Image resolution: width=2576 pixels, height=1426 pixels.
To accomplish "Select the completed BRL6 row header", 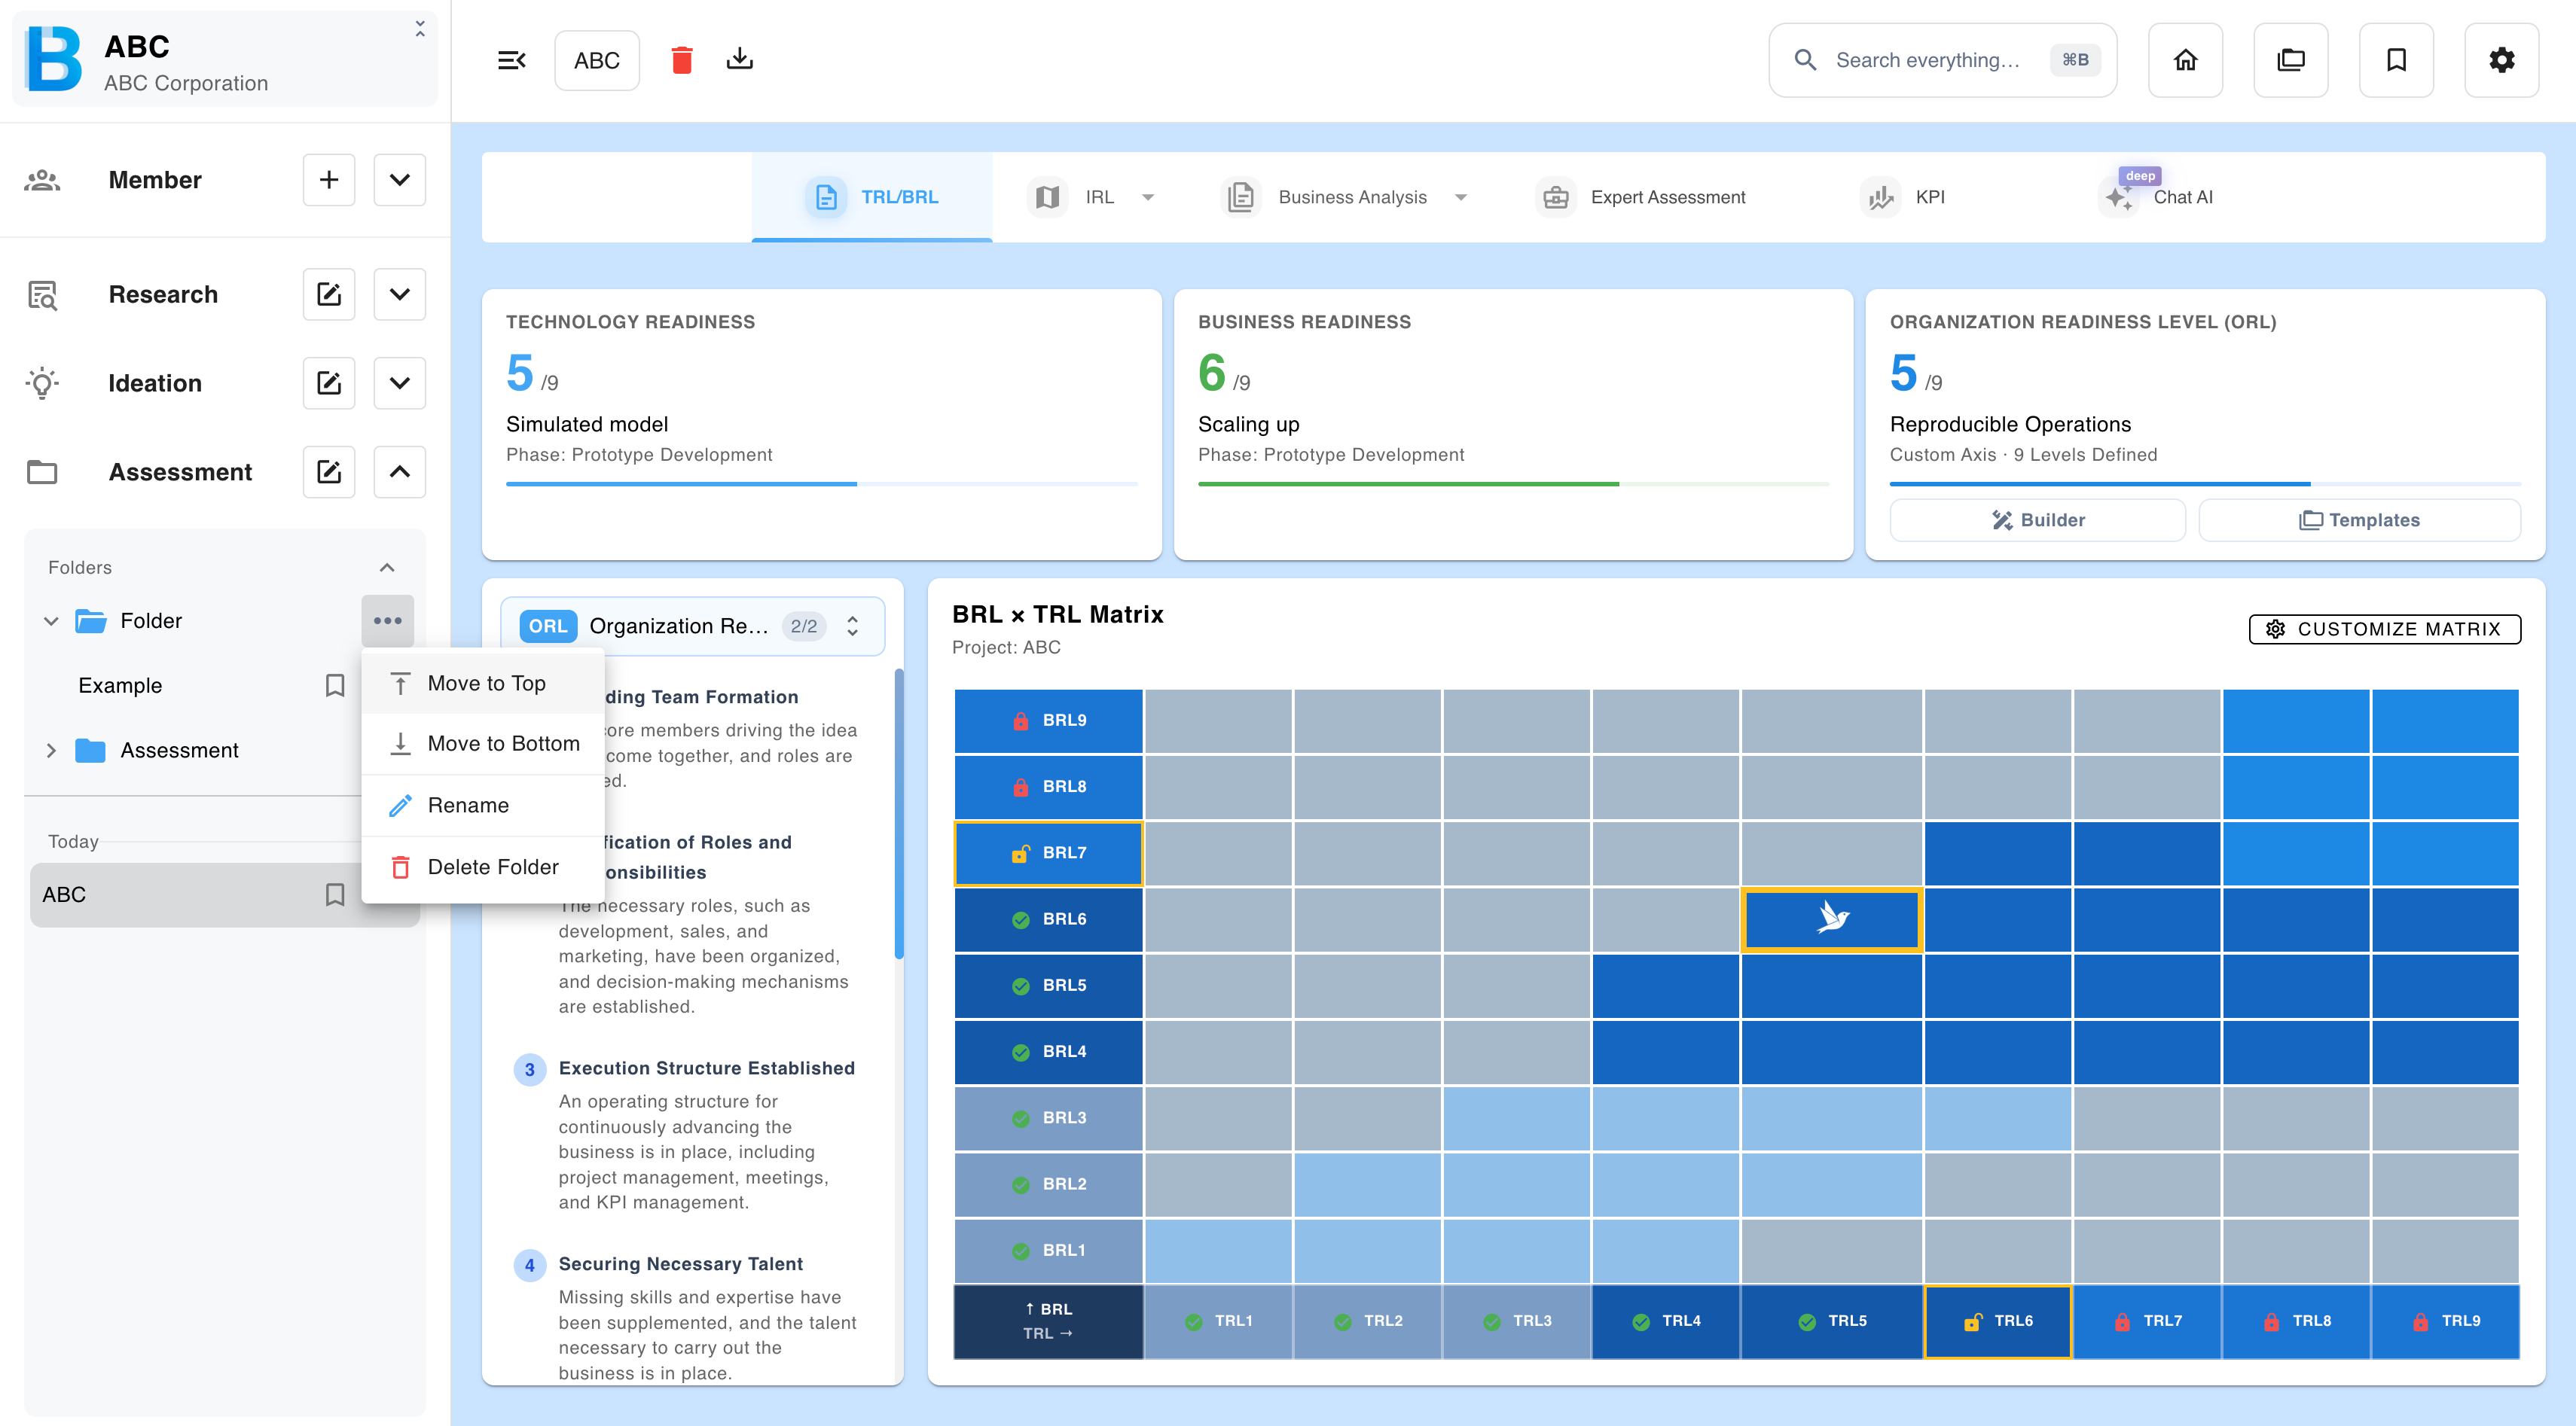I will point(1048,919).
